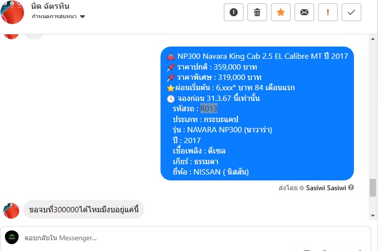The height and width of the screenshot is (251, 378).
Task: Click the นิด ฉัตรทิน contact name
Action: (50, 6)
